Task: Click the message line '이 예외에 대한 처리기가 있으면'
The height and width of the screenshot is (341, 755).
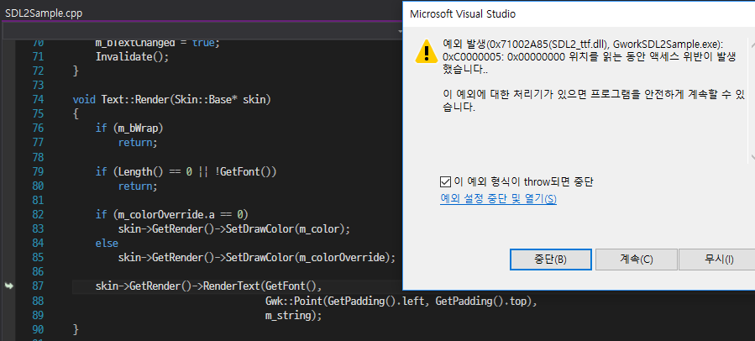Action: pyautogui.click(x=513, y=94)
